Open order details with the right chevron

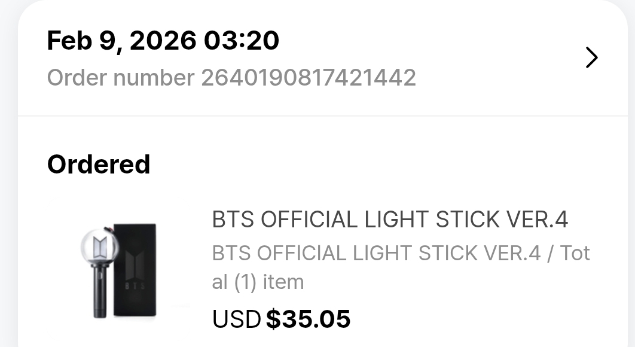(591, 57)
